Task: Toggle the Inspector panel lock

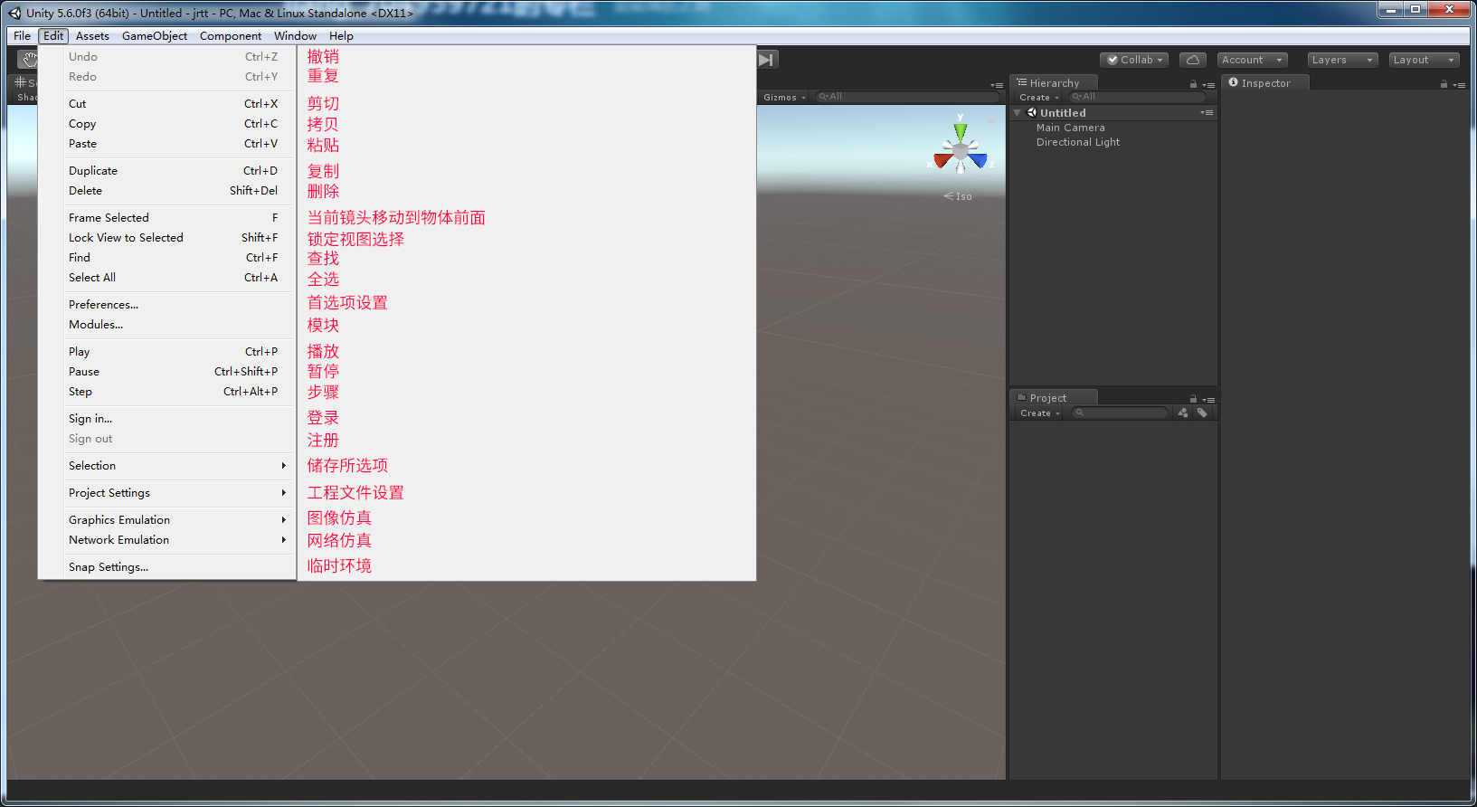Action: point(1444,84)
